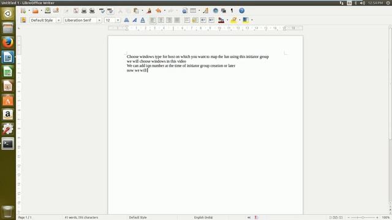Open Terminal from Ubuntu dock

click(x=8, y=144)
